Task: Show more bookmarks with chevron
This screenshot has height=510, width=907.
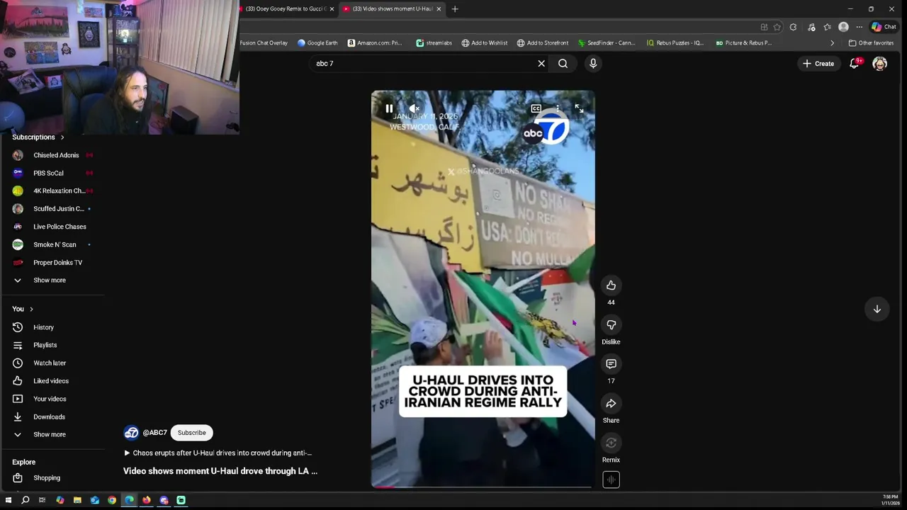Action: click(x=832, y=43)
